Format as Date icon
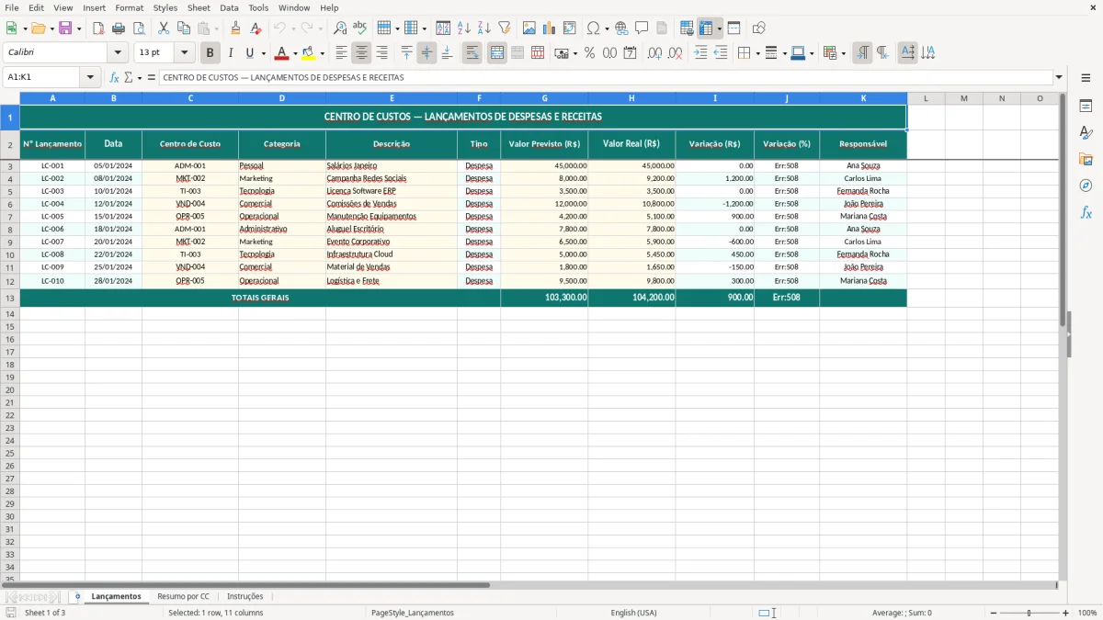 (x=630, y=53)
